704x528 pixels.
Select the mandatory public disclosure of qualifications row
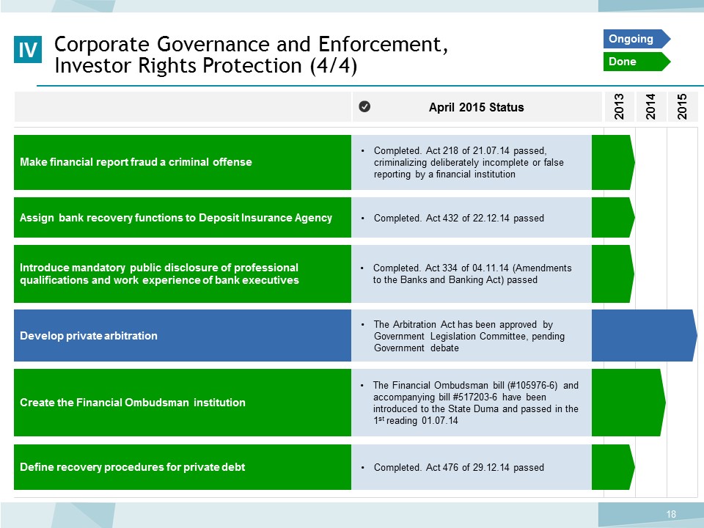[183, 274]
